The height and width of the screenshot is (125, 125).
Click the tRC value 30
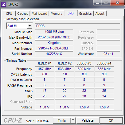click(x=84, y=96)
